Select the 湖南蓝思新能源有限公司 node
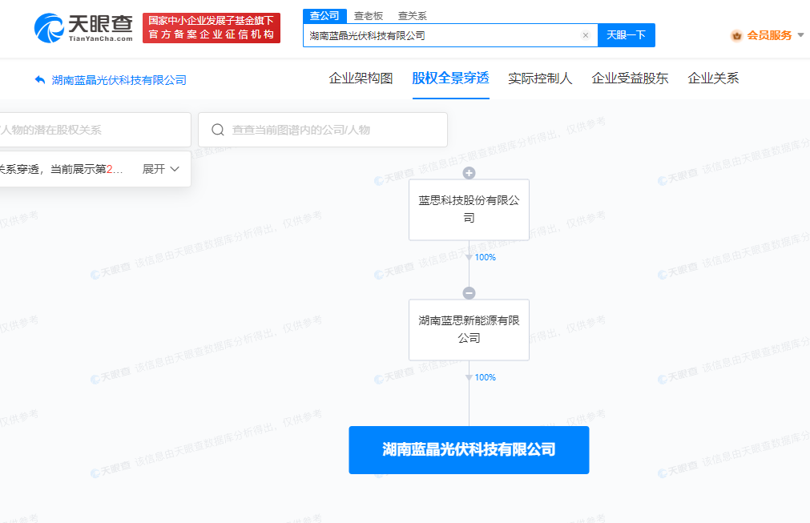 click(469, 330)
